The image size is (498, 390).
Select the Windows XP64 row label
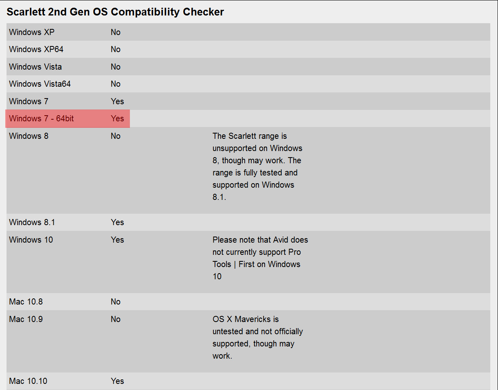[36, 49]
